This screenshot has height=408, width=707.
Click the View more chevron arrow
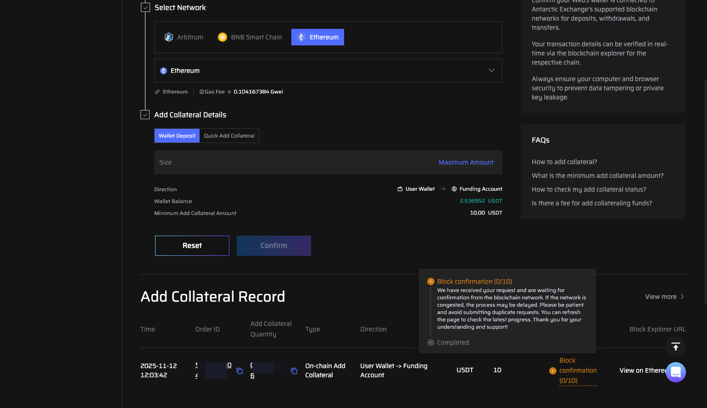point(682,297)
